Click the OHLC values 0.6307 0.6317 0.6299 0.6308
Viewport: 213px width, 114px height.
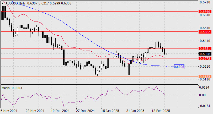pos(49,3)
